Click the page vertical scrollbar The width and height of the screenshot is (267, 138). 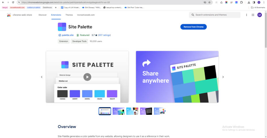pyautogui.click(x=266, y=30)
